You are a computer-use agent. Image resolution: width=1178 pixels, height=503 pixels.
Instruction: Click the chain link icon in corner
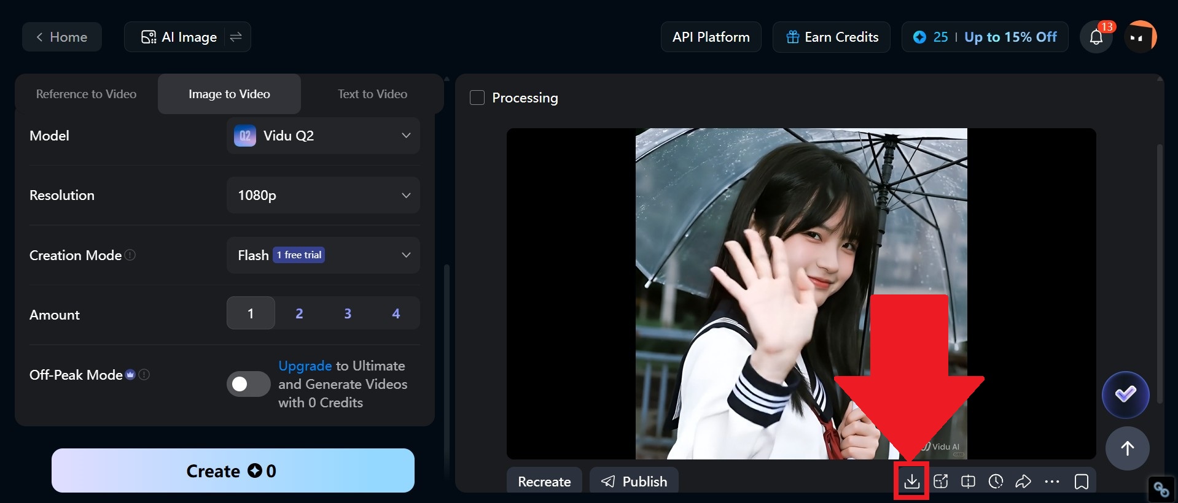click(x=1161, y=490)
